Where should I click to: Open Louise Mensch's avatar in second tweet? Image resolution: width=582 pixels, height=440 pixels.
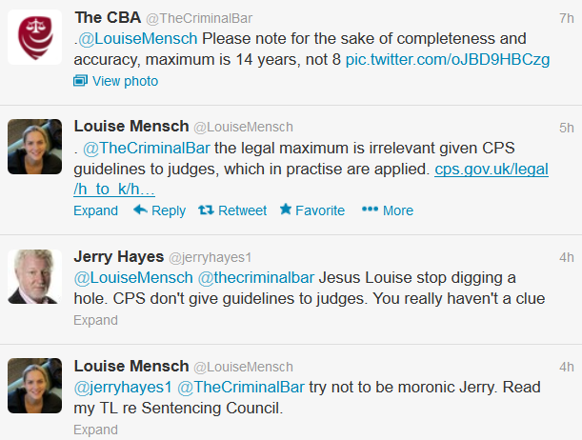(x=35, y=147)
